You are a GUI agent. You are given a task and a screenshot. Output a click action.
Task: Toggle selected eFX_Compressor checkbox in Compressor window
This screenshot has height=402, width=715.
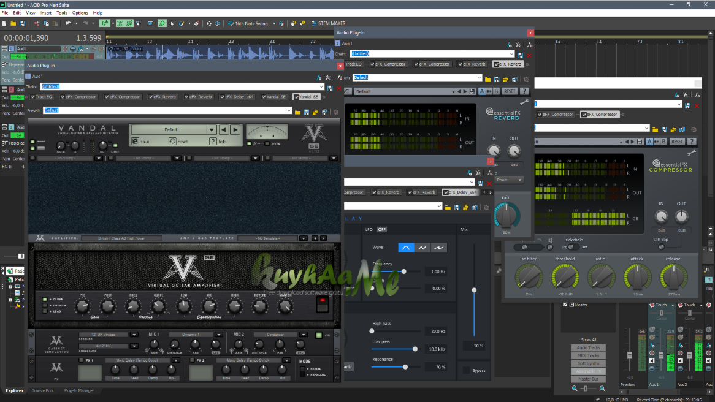click(x=584, y=115)
